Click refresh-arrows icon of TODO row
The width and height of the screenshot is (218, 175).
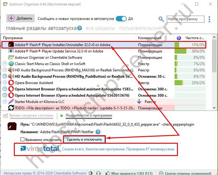11,108
